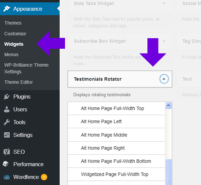Click the Plugins plug icon
This screenshot has height=185, width=201.
click(x=7, y=97)
